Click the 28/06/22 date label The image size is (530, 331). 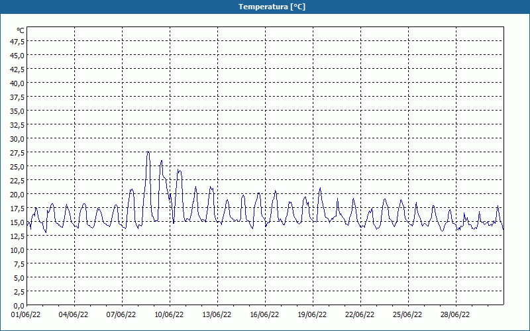tap(455, 315)
